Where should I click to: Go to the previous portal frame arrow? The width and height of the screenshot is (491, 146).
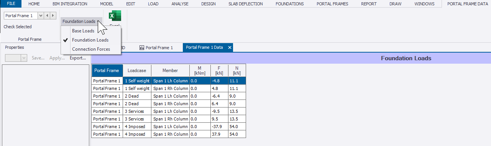(x=47, y=16)
